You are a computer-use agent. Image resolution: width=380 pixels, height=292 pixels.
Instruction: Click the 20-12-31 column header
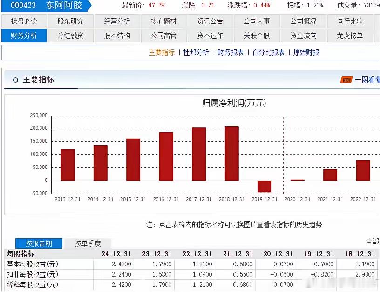(x=278, y=254)
